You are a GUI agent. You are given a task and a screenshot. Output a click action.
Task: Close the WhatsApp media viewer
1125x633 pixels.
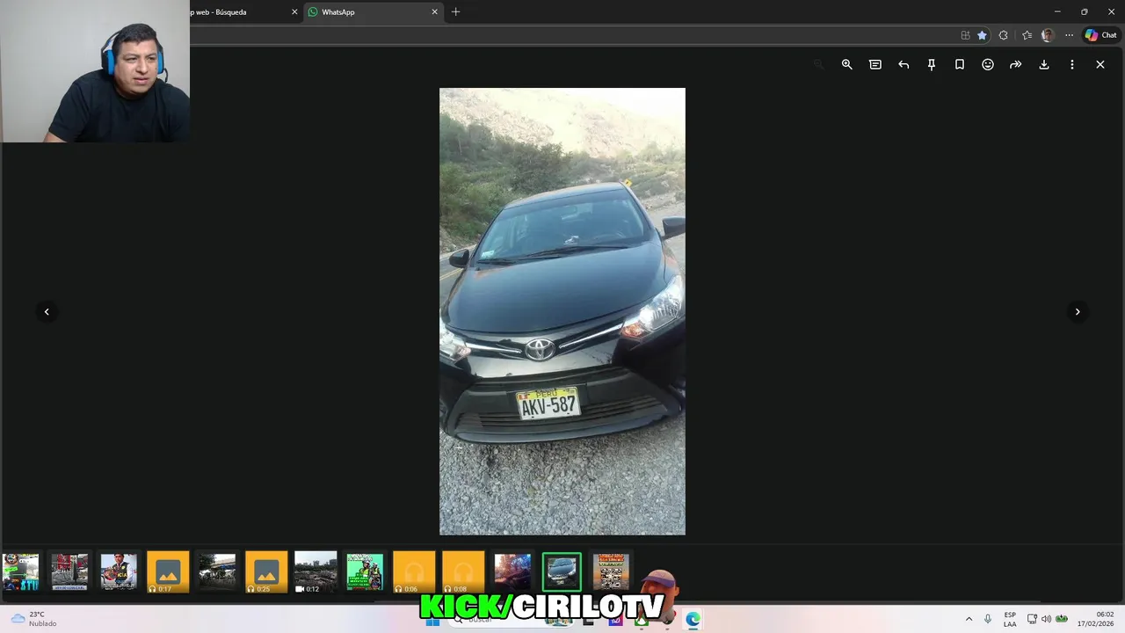(x=1100, y=64)
